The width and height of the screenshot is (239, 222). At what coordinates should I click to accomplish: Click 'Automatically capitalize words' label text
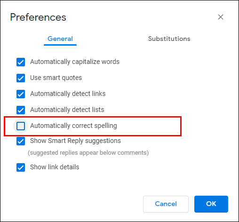coord(75,62)
